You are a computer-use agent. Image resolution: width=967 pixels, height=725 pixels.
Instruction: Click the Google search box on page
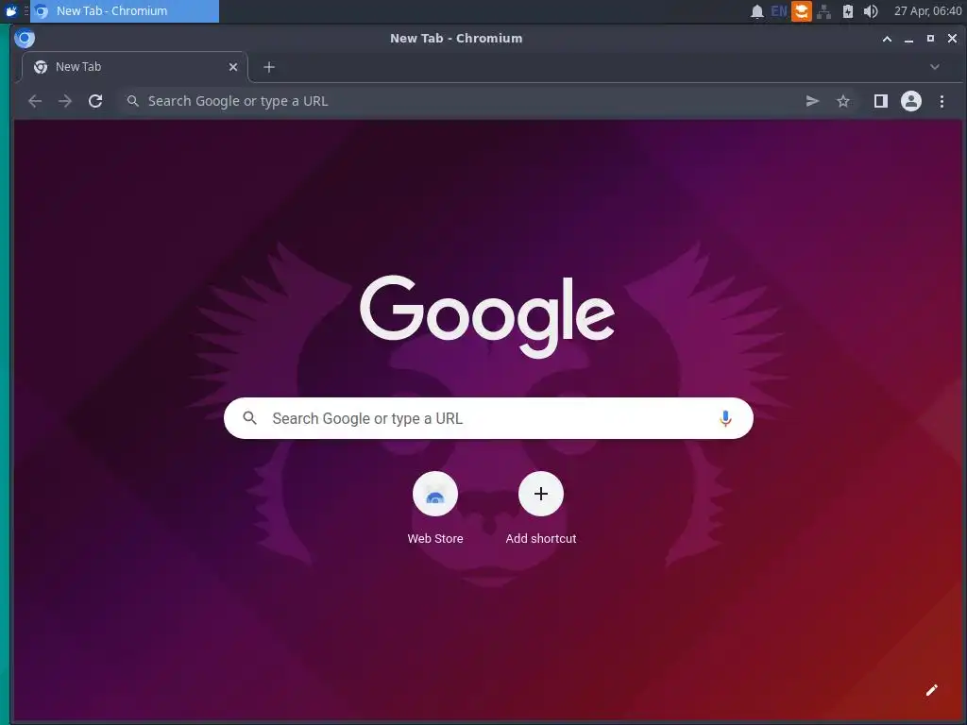(x=488, y=418)
